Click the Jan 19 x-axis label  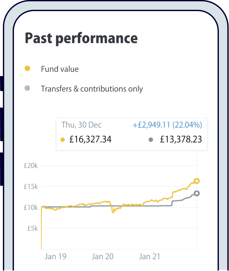(55, 257)
